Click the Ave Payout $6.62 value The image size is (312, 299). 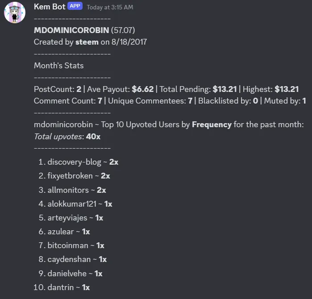pyautogui.click(x=143, y=89)
